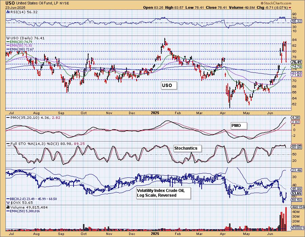Click the purple EMA(50) legend line swatch
305x237 pixels.
(x=8, y=45)
